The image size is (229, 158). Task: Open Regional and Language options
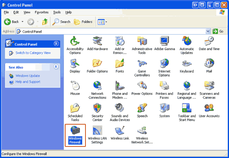coord(187,90)
